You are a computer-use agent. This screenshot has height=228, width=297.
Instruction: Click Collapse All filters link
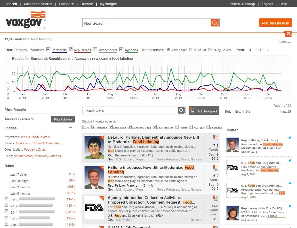[27, 119]
